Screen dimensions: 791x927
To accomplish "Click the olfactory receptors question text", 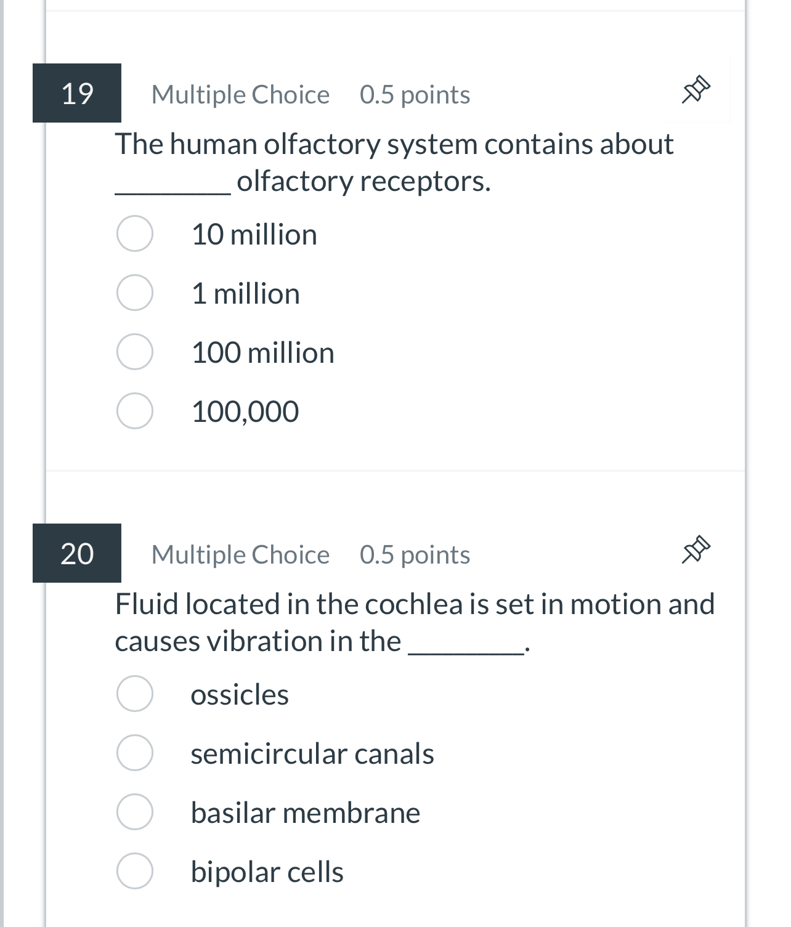I will pos(394,162).
